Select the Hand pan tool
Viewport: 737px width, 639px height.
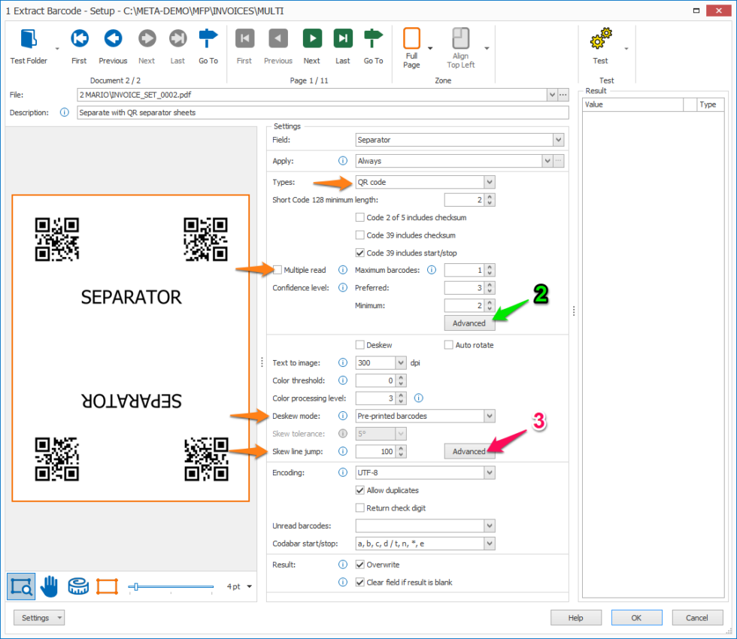(48, 586)
